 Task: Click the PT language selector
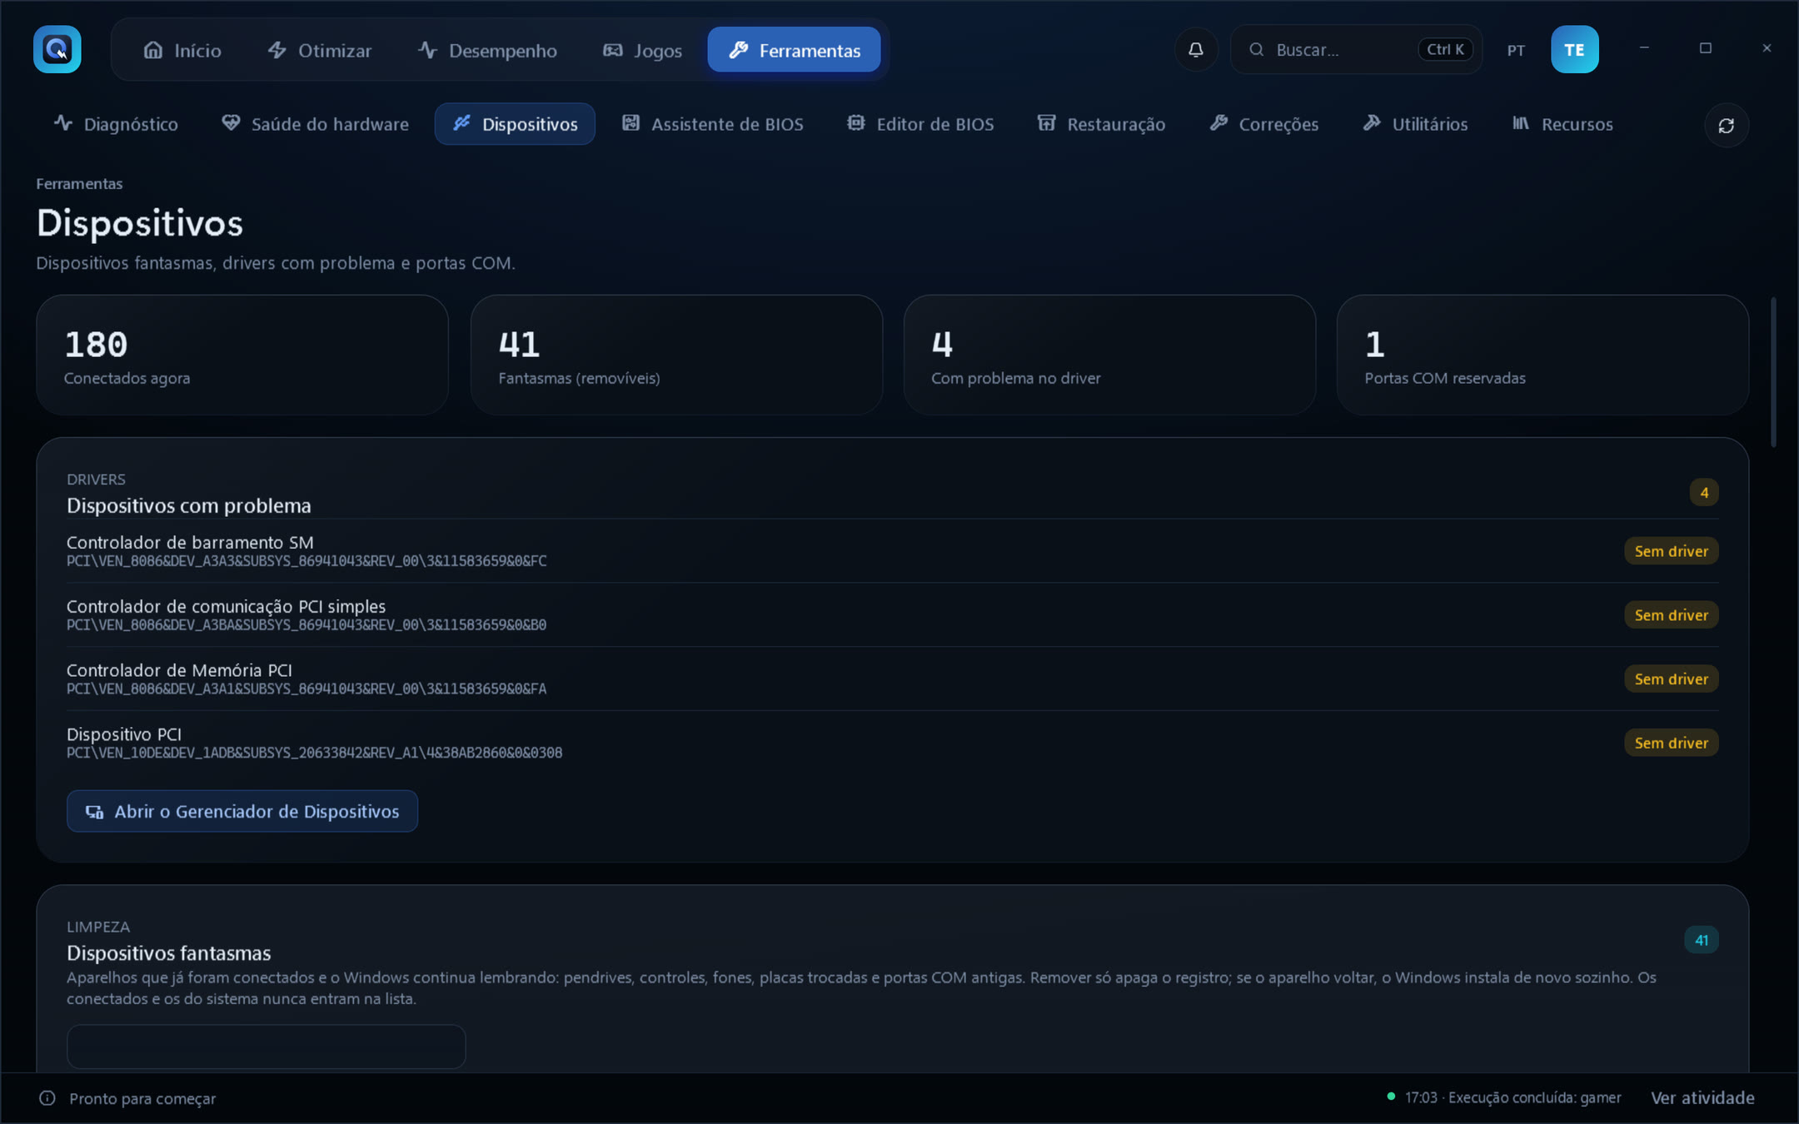tap(1516, 50)
